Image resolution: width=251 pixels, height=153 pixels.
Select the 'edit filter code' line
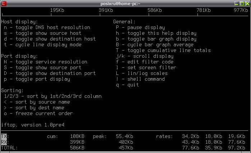click(x=145, y=62)
